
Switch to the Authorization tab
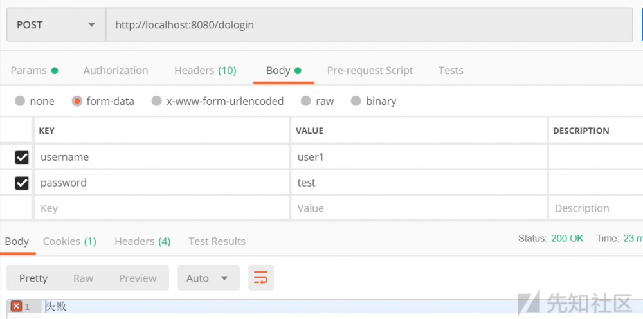pyautogui.click(x=116, y=71)
